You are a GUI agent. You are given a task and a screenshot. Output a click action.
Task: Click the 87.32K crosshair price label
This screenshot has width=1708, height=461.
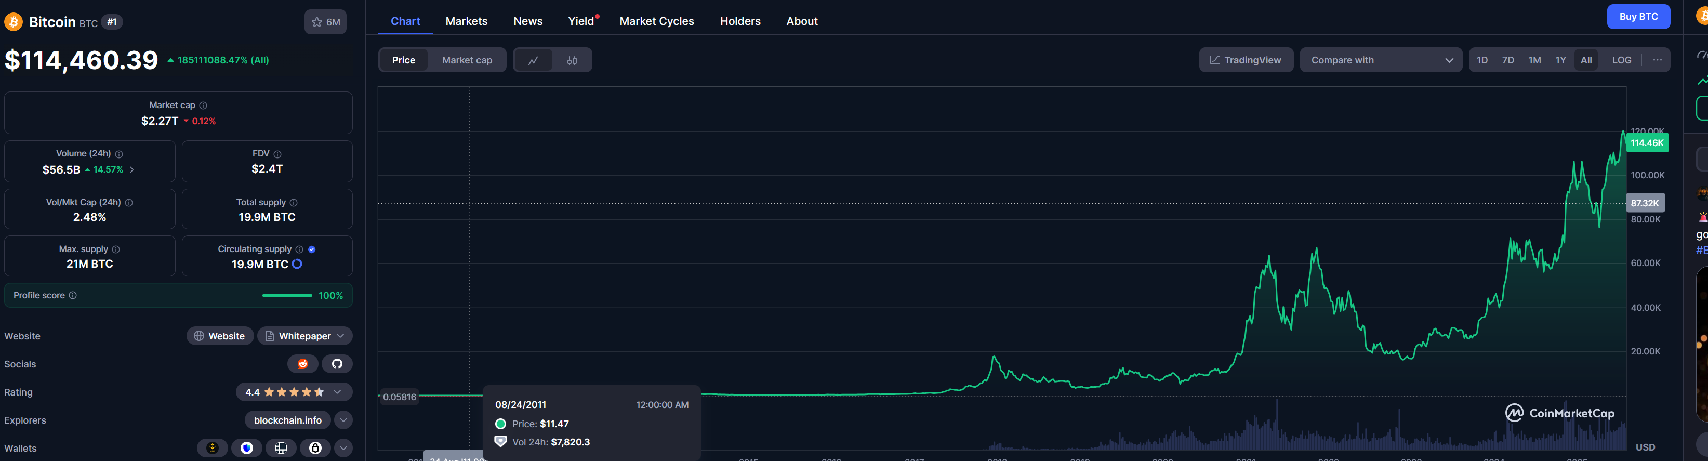click(1645, 203)
